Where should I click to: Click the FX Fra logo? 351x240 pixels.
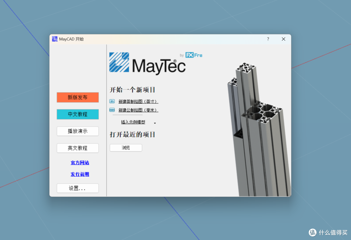click(x=194, y=55)
